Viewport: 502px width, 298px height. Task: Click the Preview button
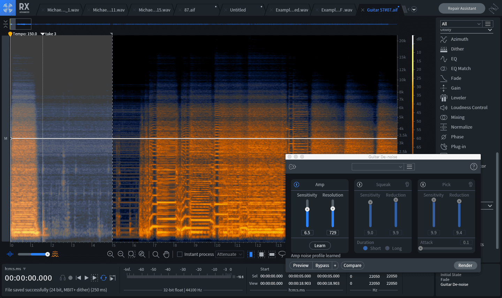[301, 266]
